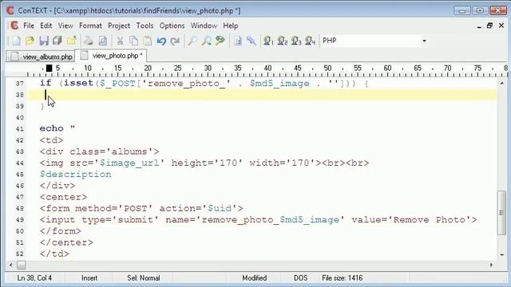511x287 pixels.
Task: Run user command 2 icon
Action: [x=282, y=41]
